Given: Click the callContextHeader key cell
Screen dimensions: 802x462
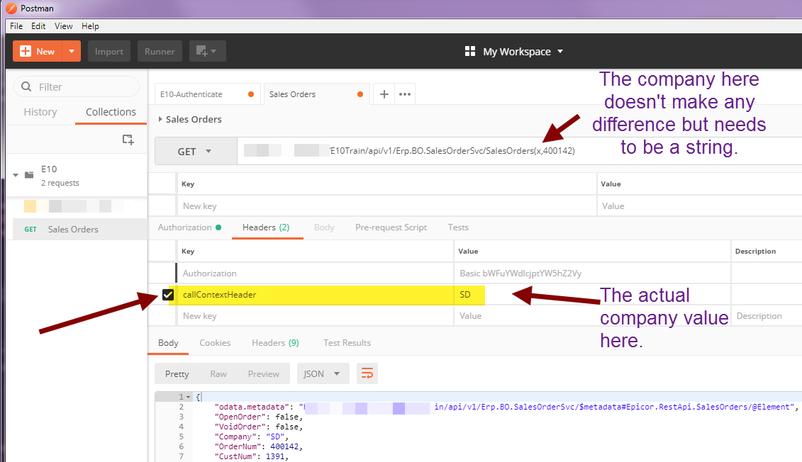Looking at the screenshot, I should click(315, 294).
